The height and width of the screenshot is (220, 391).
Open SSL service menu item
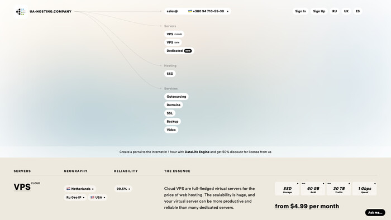tap(170, 113)
